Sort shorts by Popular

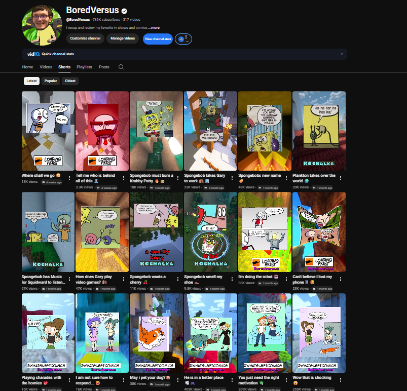pyautogui.click(x=51, y=81)
